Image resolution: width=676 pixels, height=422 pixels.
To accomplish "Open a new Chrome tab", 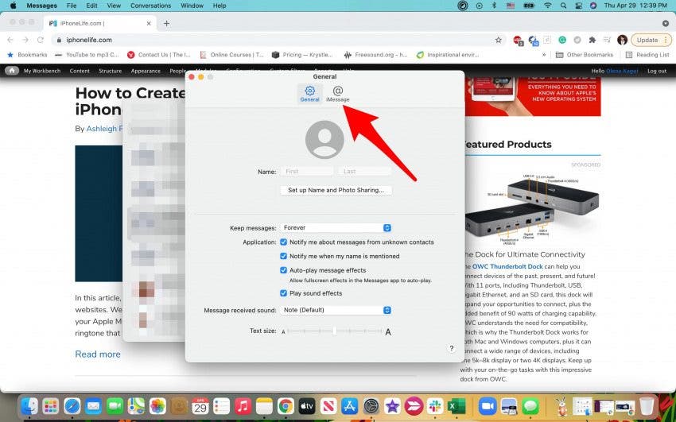I will click(x=166, y=24).
